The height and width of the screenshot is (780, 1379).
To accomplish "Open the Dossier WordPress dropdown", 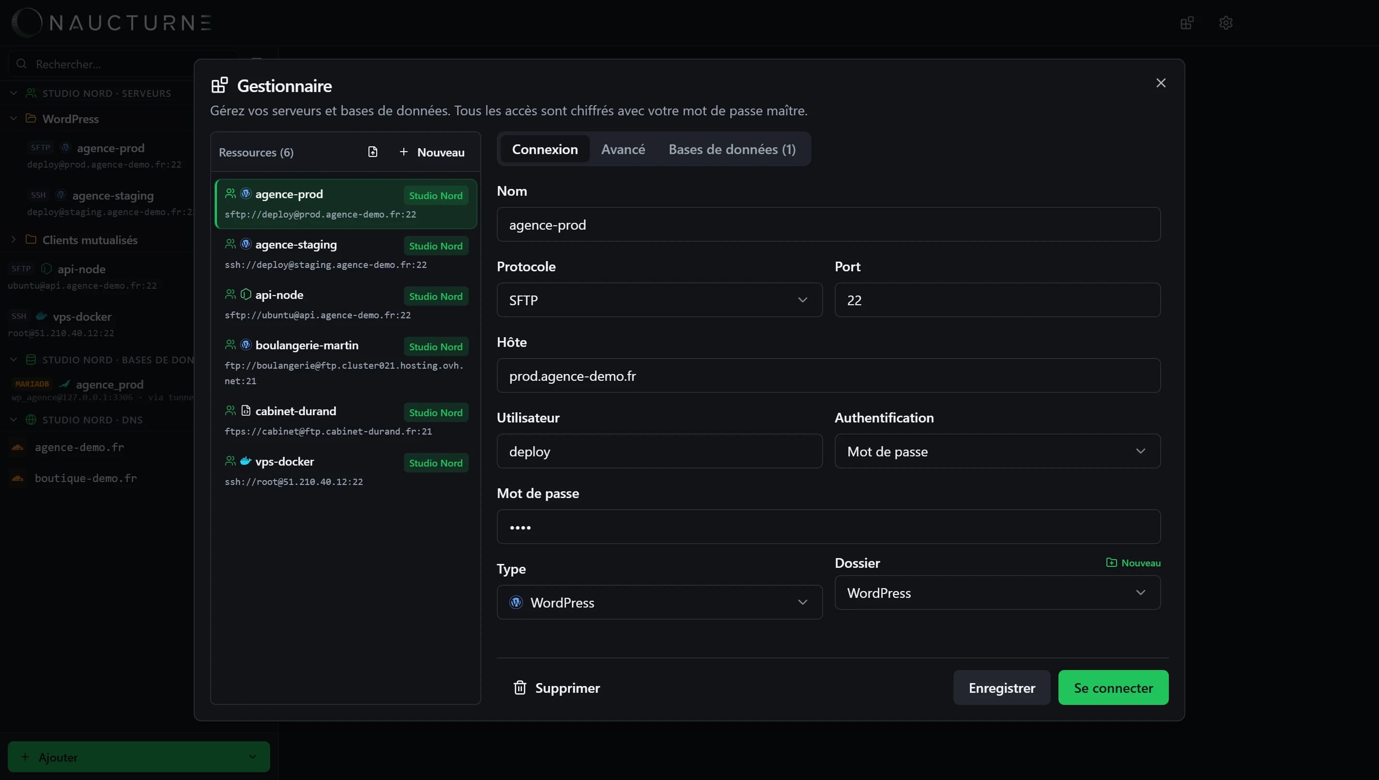I will (x=997, y=593).
